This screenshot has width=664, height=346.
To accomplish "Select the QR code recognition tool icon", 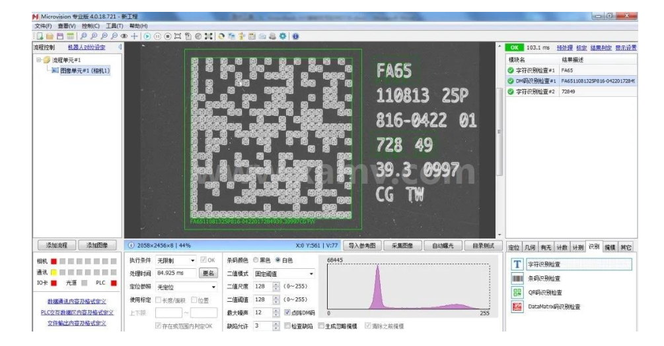I will [x=517, y=293].
